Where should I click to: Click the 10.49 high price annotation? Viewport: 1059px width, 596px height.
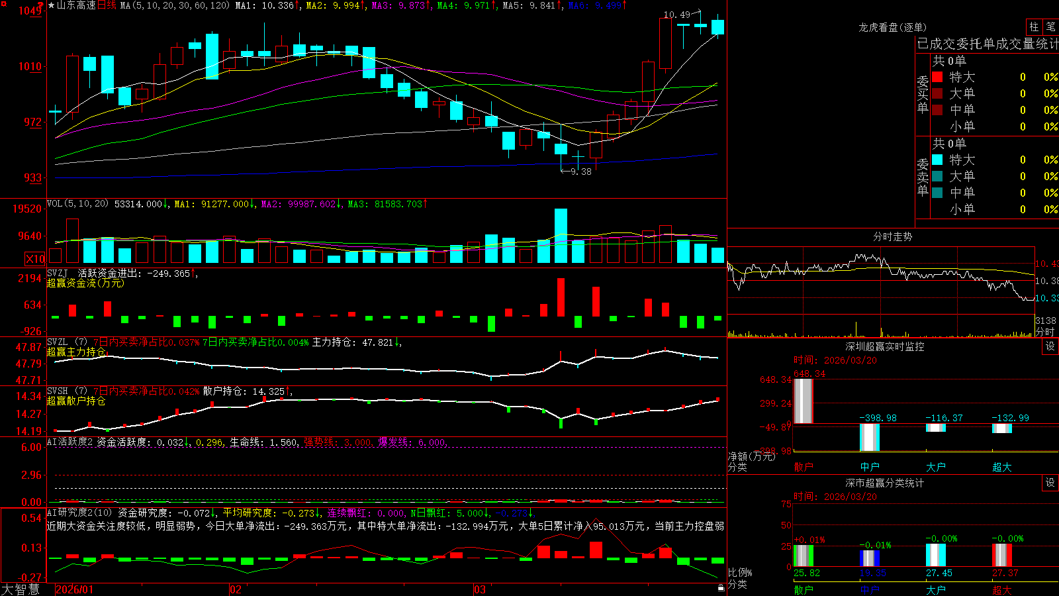point(676,15)
